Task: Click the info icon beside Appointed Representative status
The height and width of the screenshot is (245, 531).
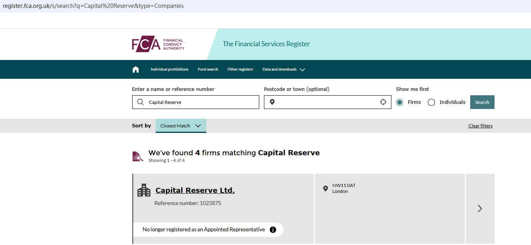Action: pyautogui.click(x=273, y=230)
